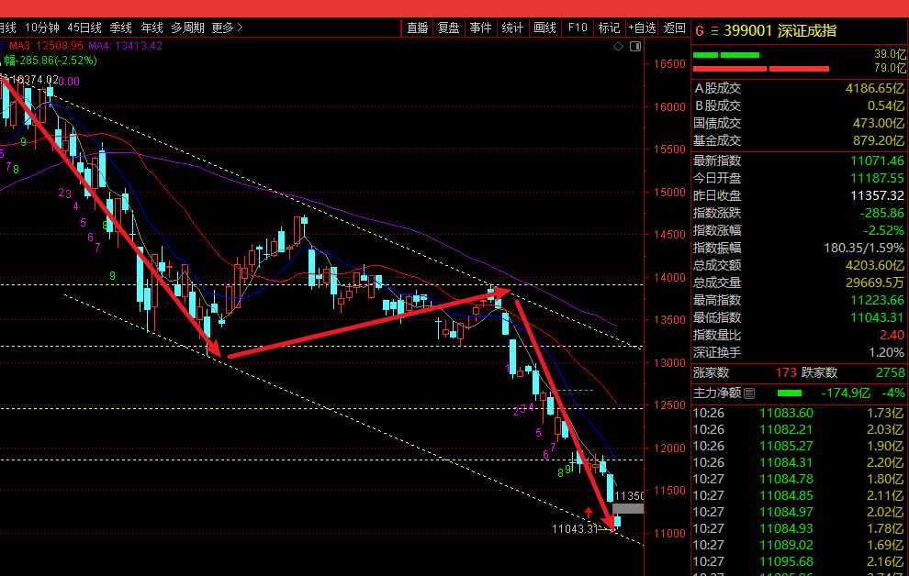Activate the 画线 drawing tool button
The image size is (909, 576).
click(544, 28)
